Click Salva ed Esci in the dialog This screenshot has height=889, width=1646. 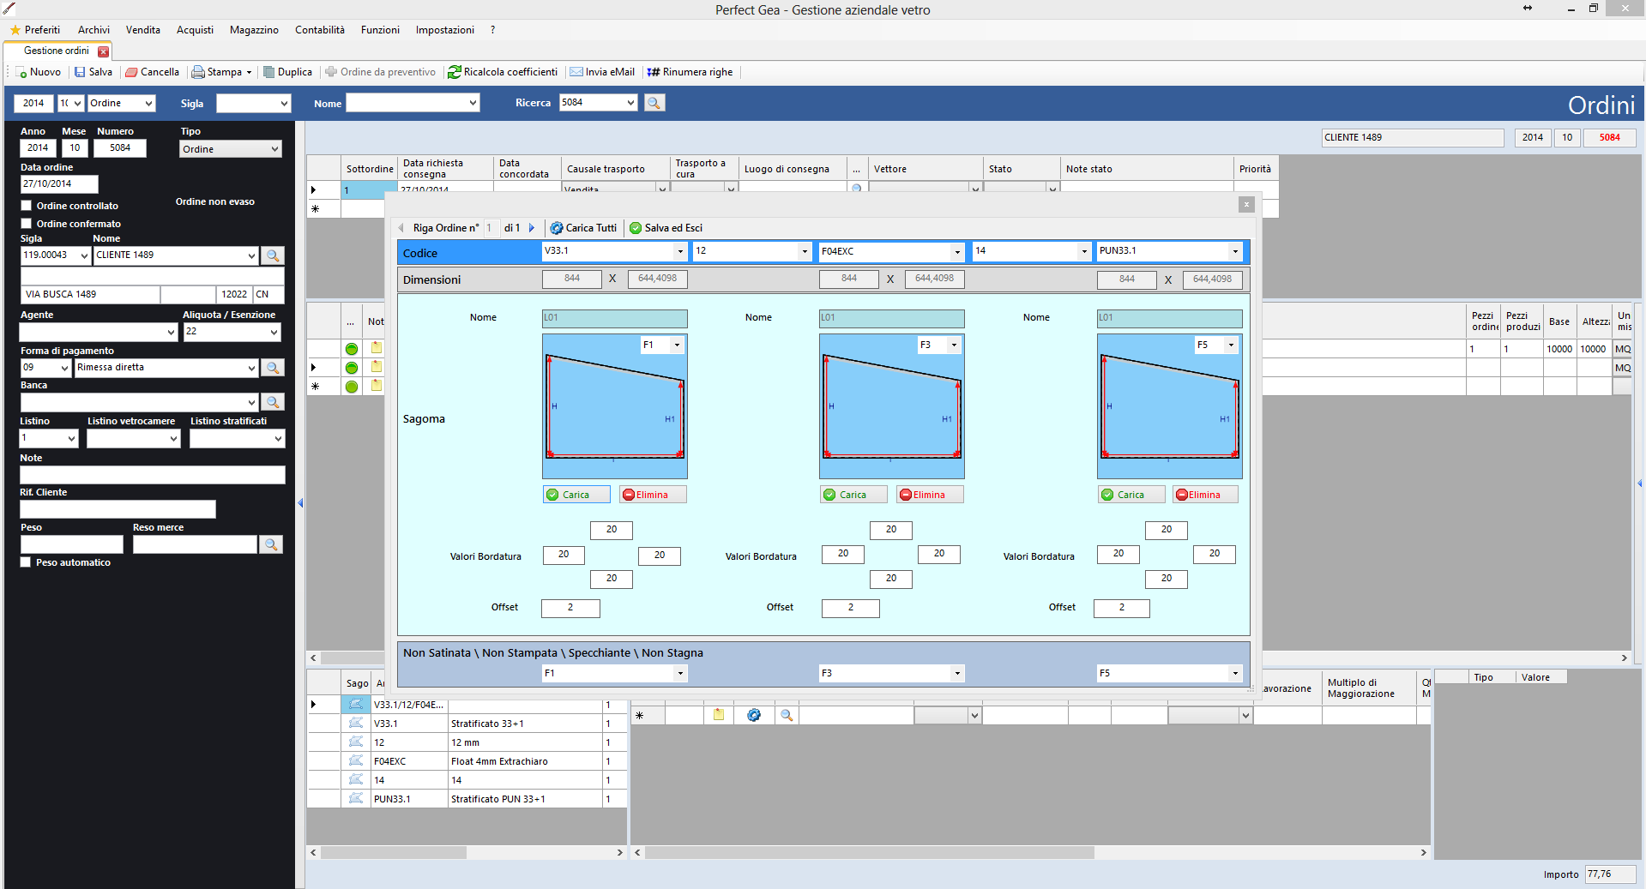[x=666, y=228]
